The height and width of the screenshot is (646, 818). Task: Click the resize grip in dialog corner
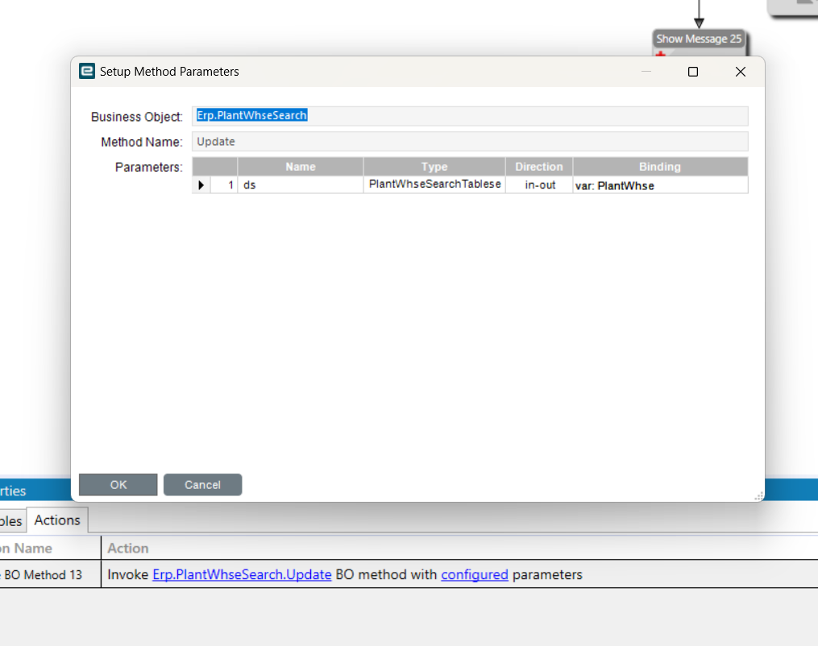pos(759,496)
